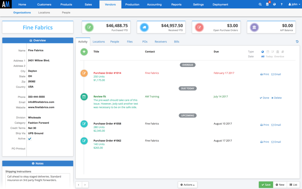This screenshot has height=189, width=302.
Task: Click the help question mark icon
Action: [281, 4]
